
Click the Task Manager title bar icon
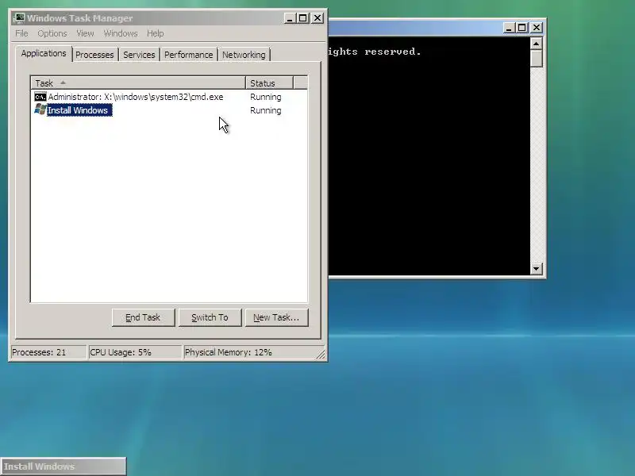[18, 18]
